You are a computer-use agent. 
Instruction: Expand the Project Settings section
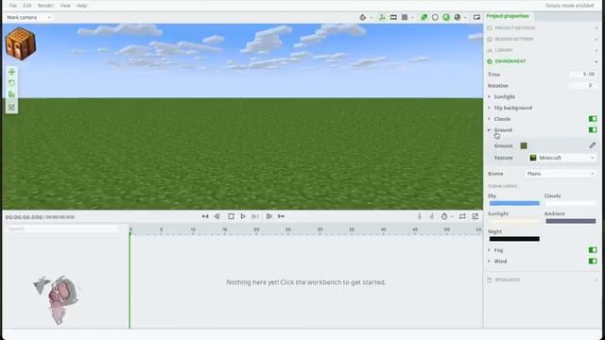click(x=542, y=28)
